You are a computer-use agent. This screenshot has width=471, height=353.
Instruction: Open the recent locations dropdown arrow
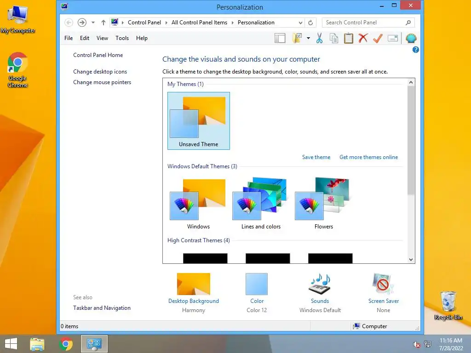(x=93, y=23)
